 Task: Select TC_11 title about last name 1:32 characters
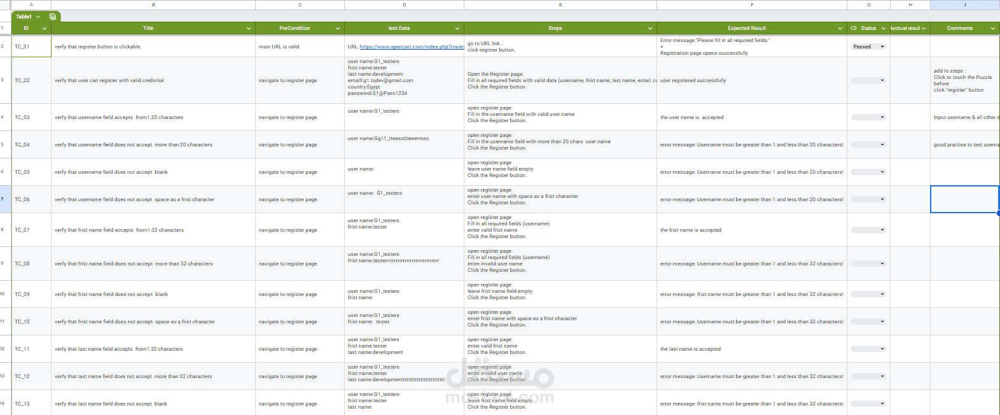(x=153, y=349)
